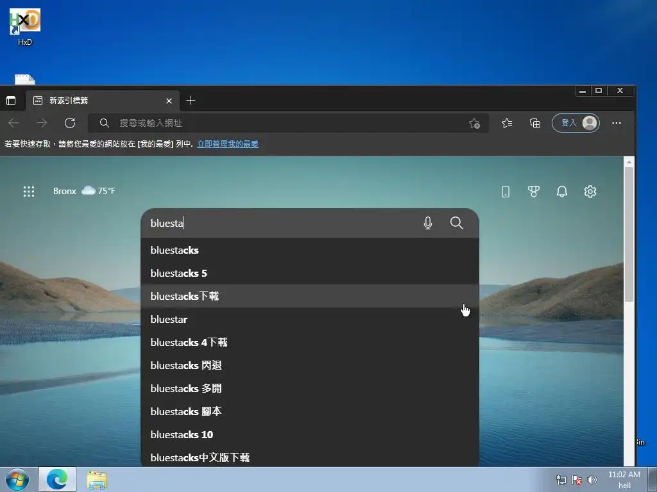Choose suggestion bluestacks 閃退

(310, 365)
